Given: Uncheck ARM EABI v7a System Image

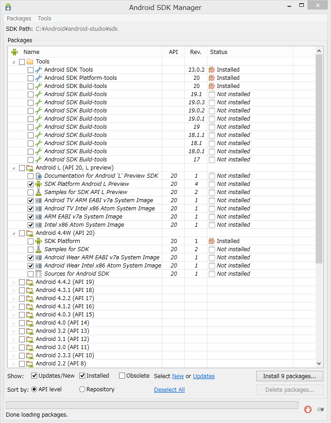Looking at the screenshot, I should coord(30,217).
